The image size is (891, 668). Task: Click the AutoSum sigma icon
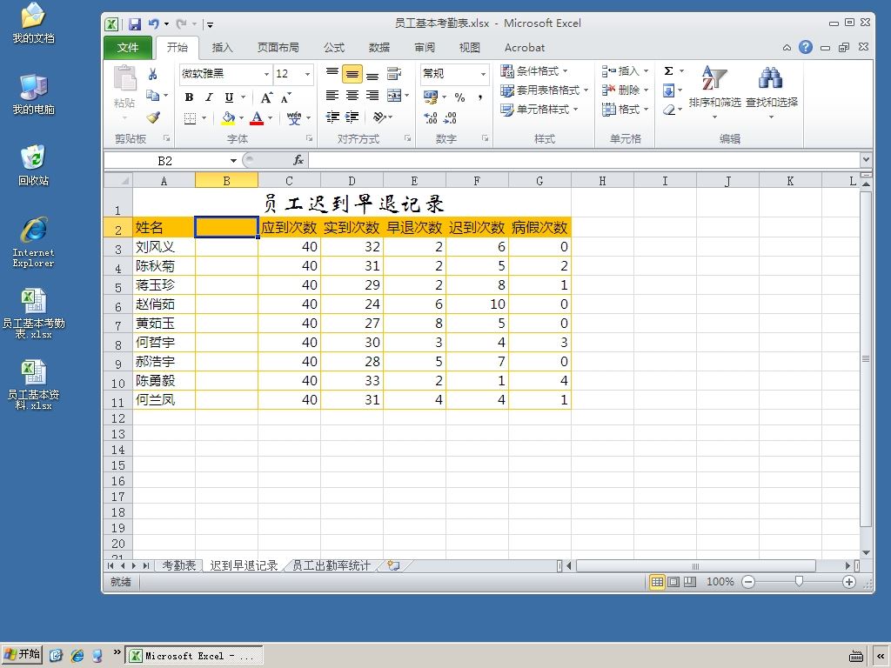tap(669, 71)
